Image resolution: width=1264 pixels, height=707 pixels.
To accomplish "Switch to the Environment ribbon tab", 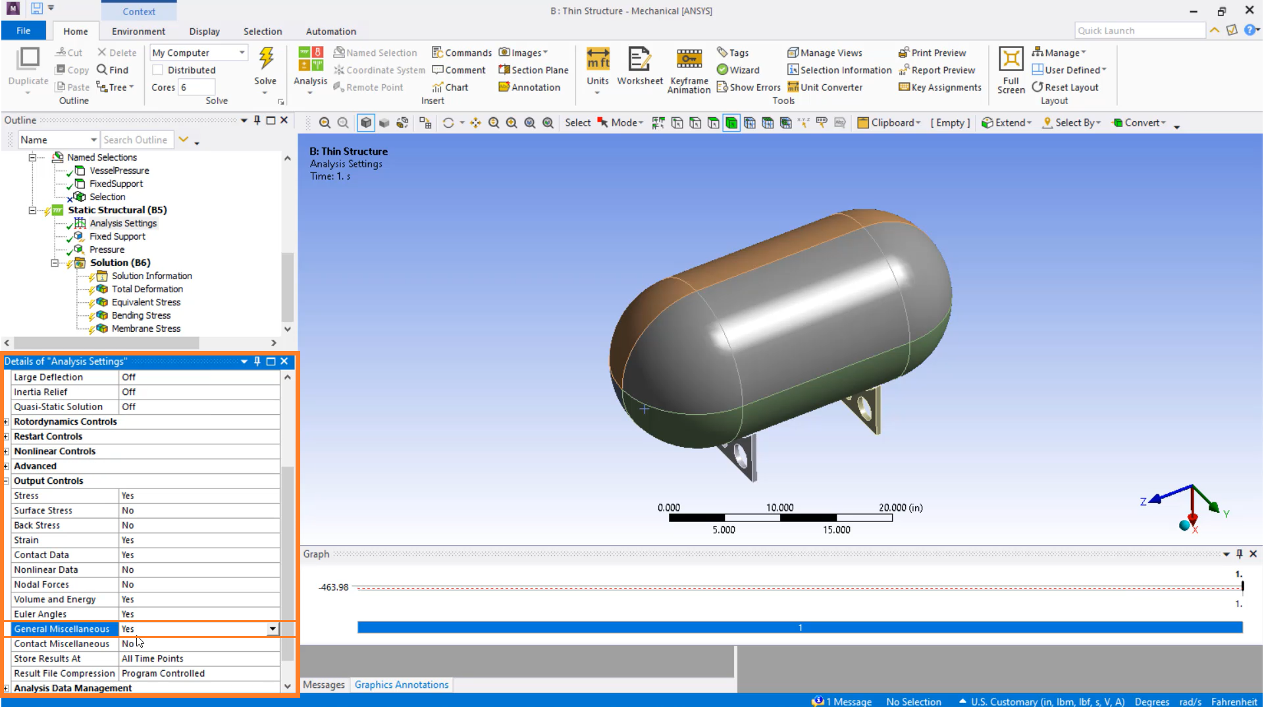I will (138, 31).
